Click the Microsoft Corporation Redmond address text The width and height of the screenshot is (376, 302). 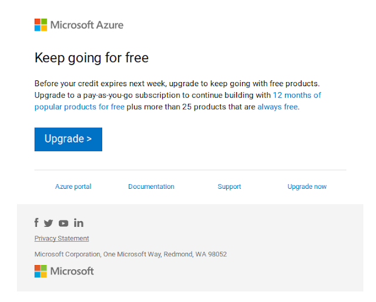pyautogui.click(x=130, y=254)
